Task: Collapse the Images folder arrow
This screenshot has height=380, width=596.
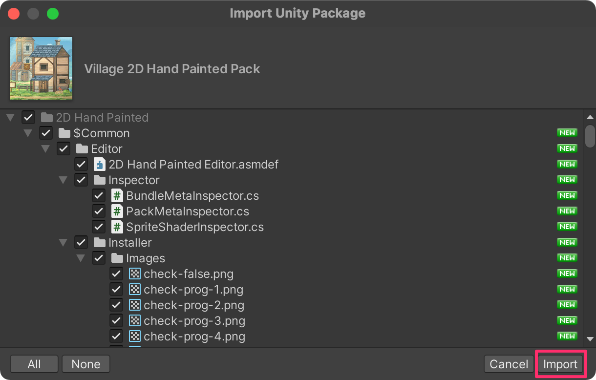Action: click(x=81, y=258)
